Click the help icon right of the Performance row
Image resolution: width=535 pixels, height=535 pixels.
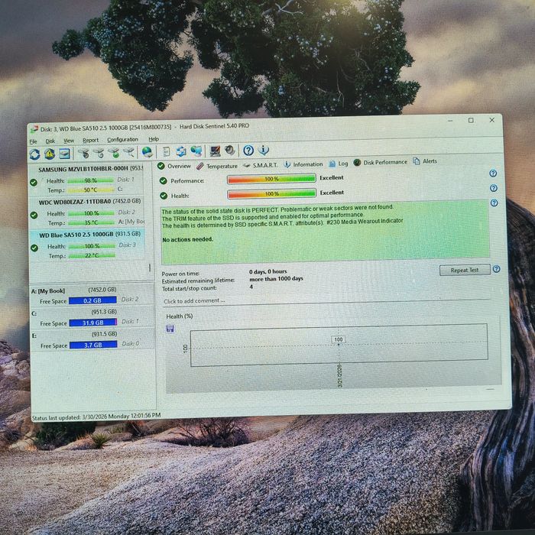pyautogui.click(x=493, y=173)
